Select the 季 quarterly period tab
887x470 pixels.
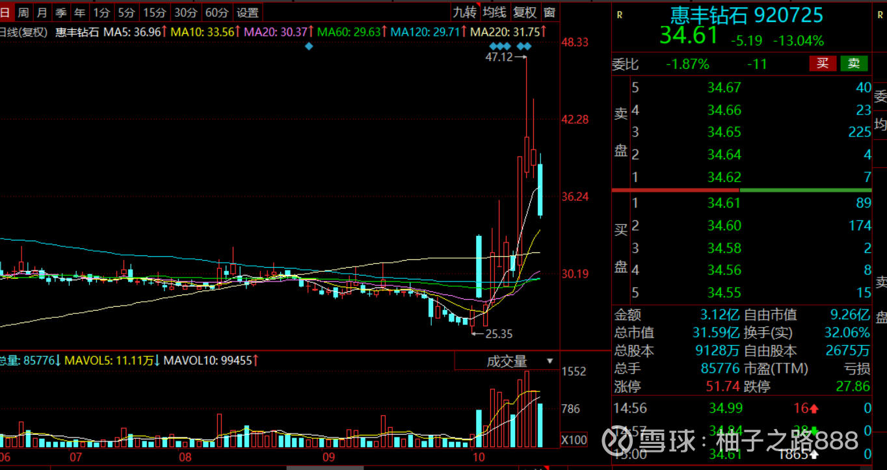61,12
